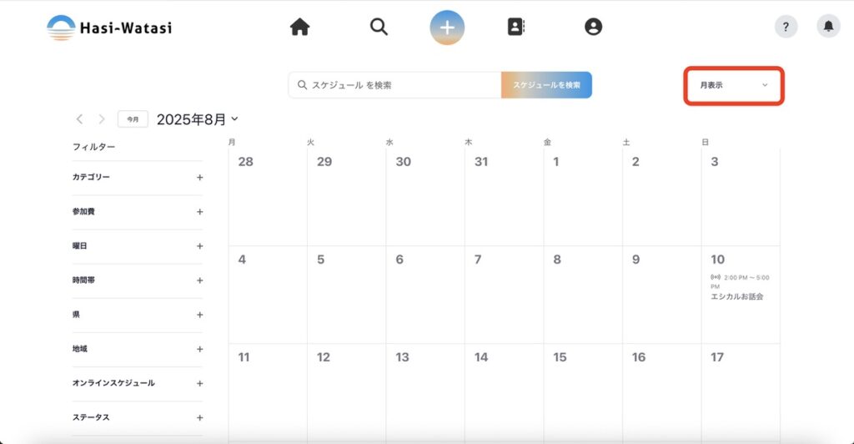The width and height of the screenshot is (854, 444).
Task: Open the 月表示 view dropdown
Action: point(733,85)
